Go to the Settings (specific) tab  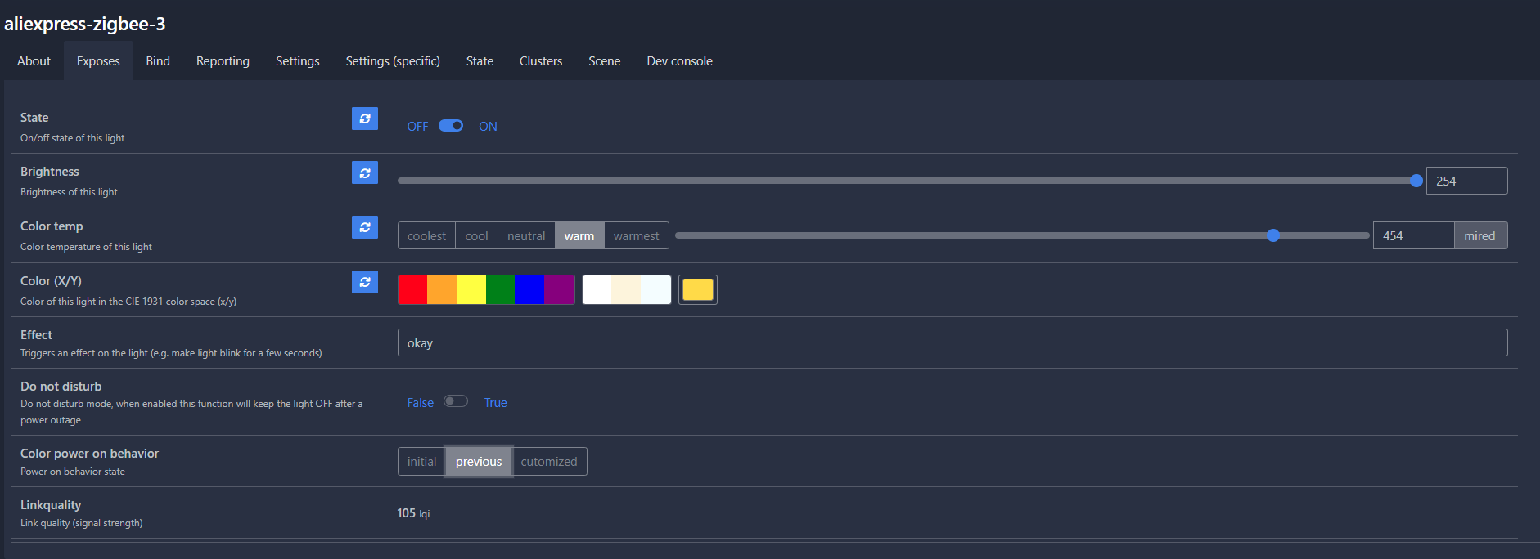point(393,61)
